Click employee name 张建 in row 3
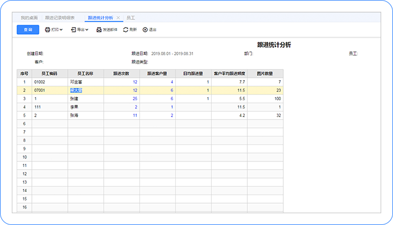The image size is (393, 225). (x=74, y=98)
